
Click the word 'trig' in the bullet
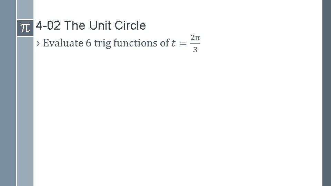click(x=102, y=44)
